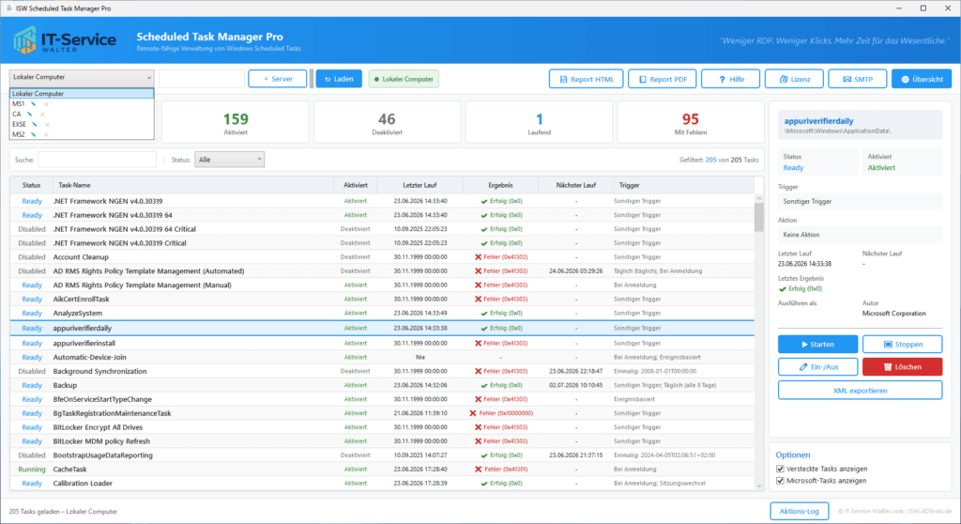Delete the MS2 server entry using X

click(x=46, y=134)
